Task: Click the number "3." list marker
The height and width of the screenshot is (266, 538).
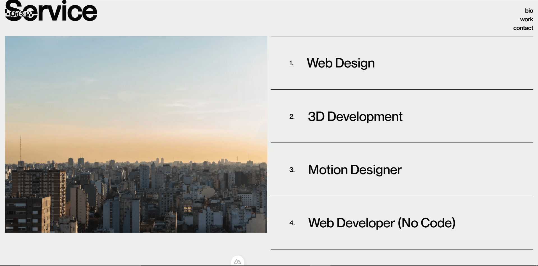Action: coord(292,170)
